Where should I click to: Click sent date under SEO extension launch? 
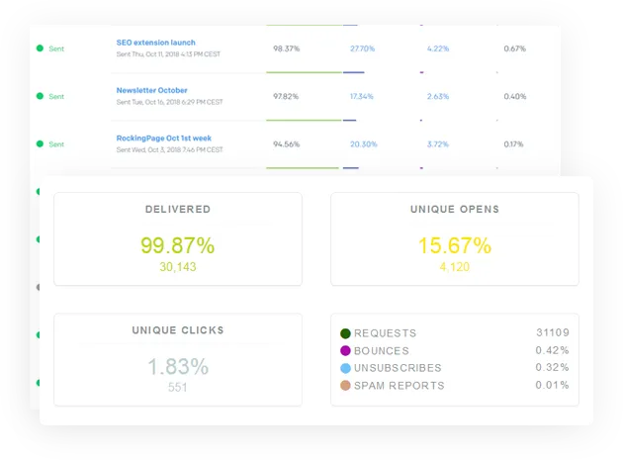click(168, 54)
